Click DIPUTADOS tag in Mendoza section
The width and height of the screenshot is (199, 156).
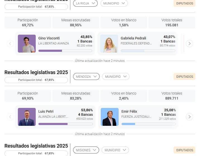(x=184, y=77)
